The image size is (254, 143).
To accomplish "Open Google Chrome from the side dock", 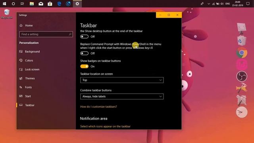I will (x=242, y=53).
